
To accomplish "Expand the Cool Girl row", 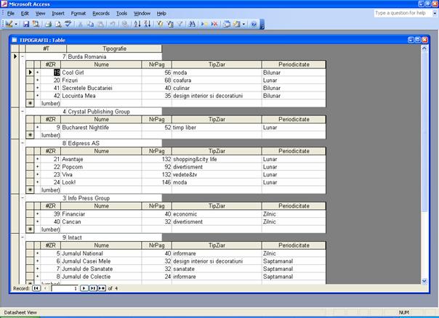I will [x=37, y=73].
